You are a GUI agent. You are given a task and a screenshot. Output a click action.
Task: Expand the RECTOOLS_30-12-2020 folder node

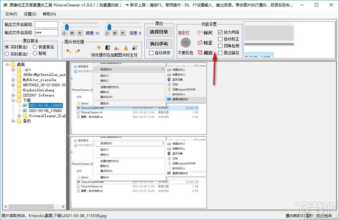pos(13,85)
